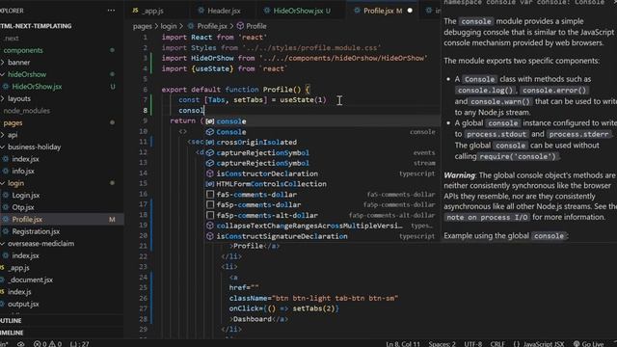Expand the api folder
Image resolution: width=617 pixels, height=347 pixels.
[x=13, y=135]
